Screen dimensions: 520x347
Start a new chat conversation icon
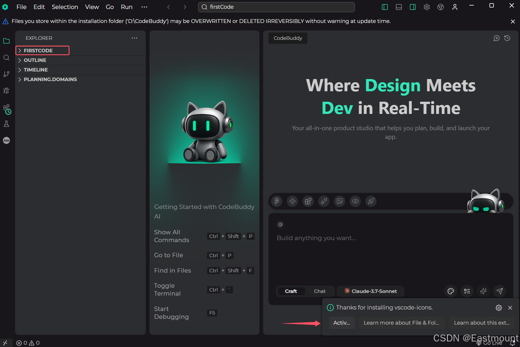click(x=497, y=38)
